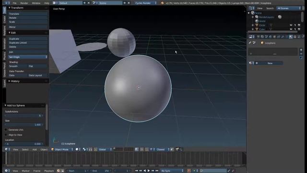Open the Render menu

(24, 3)
